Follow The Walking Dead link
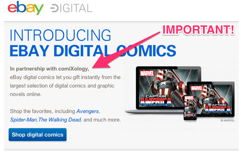This screenshot has width=241, height=152. pos(59,120)
